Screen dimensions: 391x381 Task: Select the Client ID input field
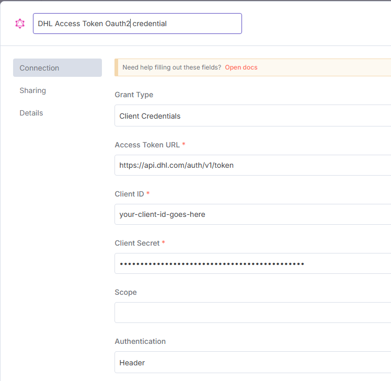click(x=252, y=214)
